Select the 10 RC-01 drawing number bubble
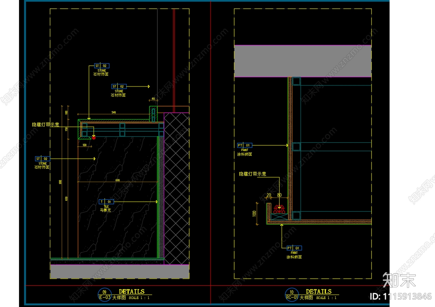Viewport: 435px width, 307px height. (x=292, y=295)
